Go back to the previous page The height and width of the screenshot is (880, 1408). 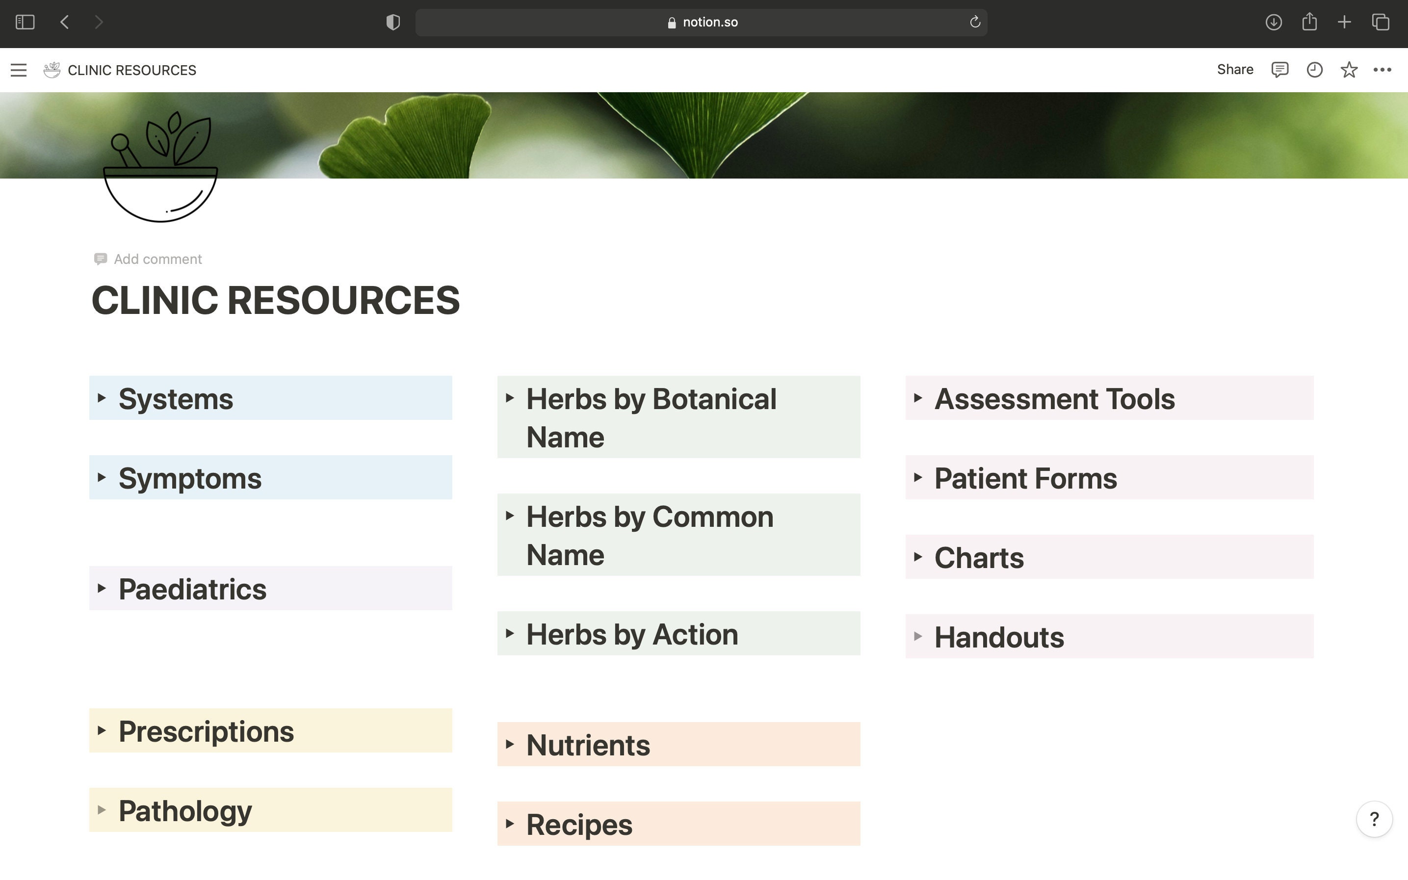pos(65,22)
